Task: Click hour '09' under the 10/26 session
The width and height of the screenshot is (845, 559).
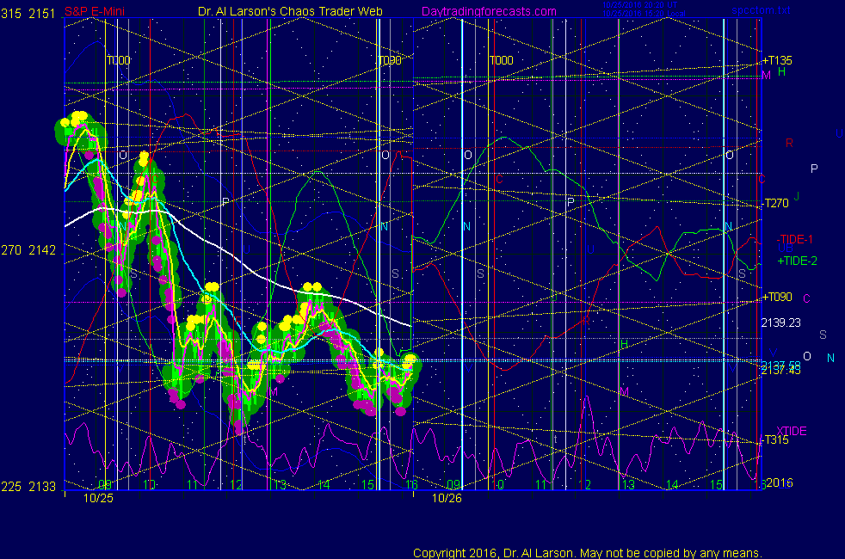Action: click(x=453, y=485)
